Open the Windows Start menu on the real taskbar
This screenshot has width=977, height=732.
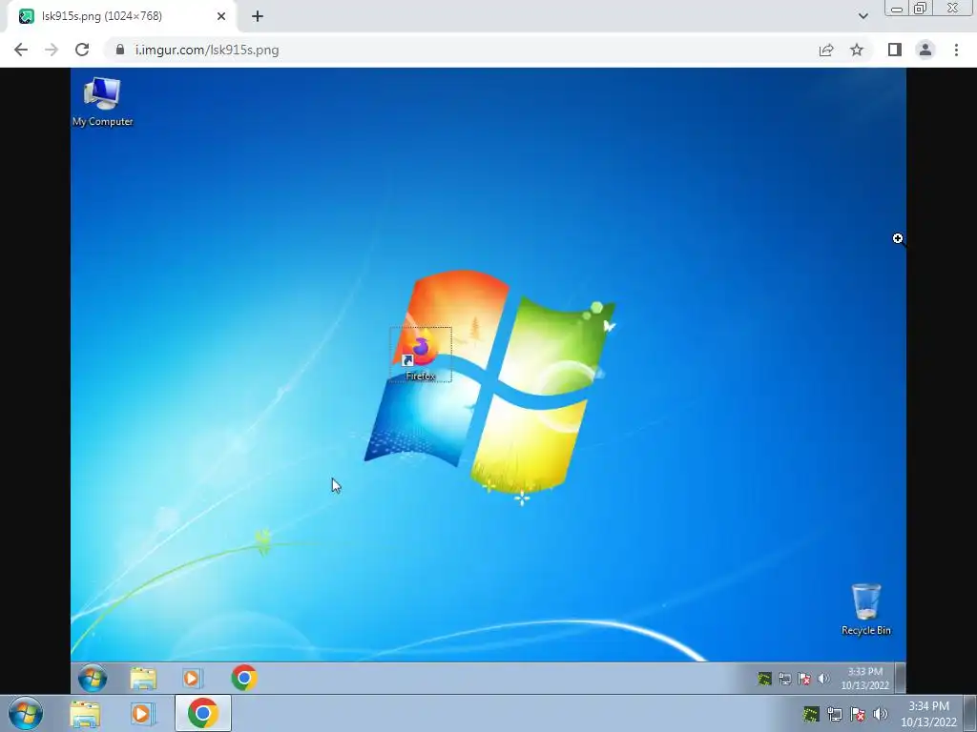(26, 713)
